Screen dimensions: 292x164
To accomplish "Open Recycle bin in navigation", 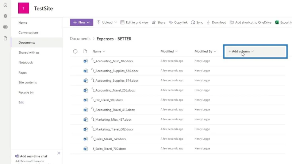I will click(x=26, y=92).
